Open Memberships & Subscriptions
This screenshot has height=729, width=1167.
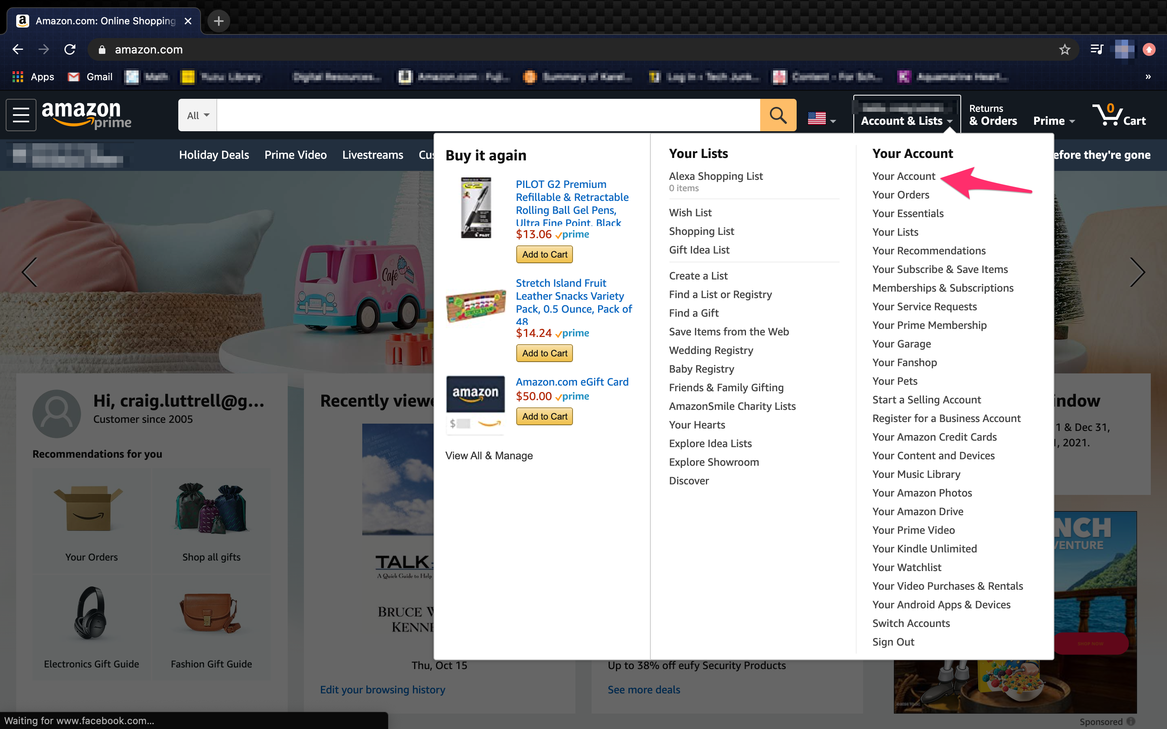(943, 288)
